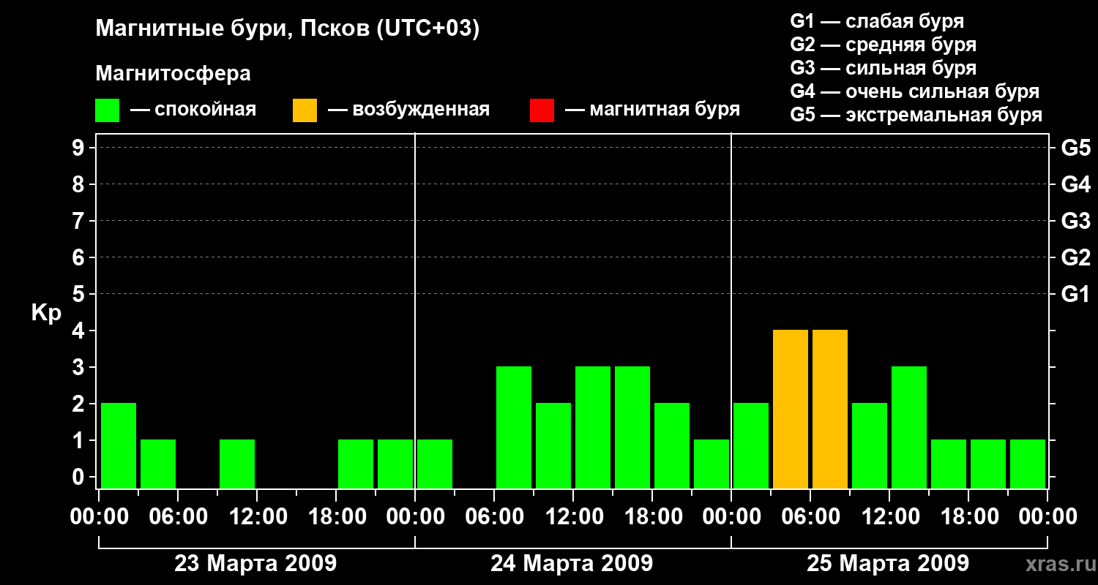
Task: Click the '06:00' time label for 25 Марта
Action: point(810,517)
